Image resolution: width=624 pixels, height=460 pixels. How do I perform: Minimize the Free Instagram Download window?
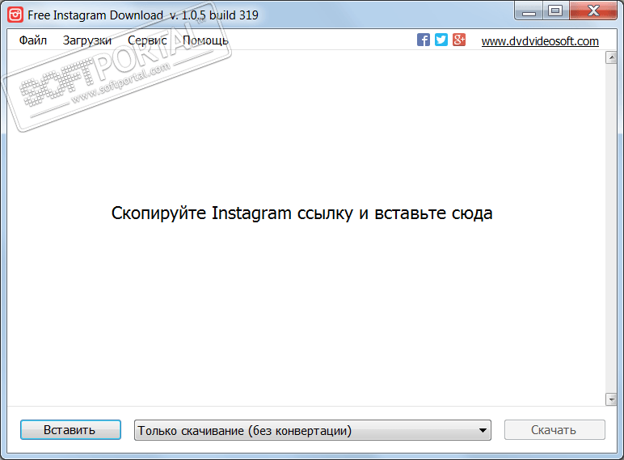pyautogui.click(x=529, y=11)
